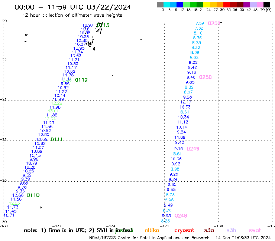Click the gray swatch in the color legend
The width and height of the screenshot is (275, 241).
tap(160, 4)
